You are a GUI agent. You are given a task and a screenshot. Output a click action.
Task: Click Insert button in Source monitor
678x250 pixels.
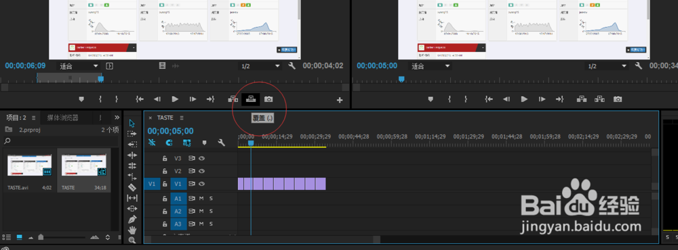(233, 99)
